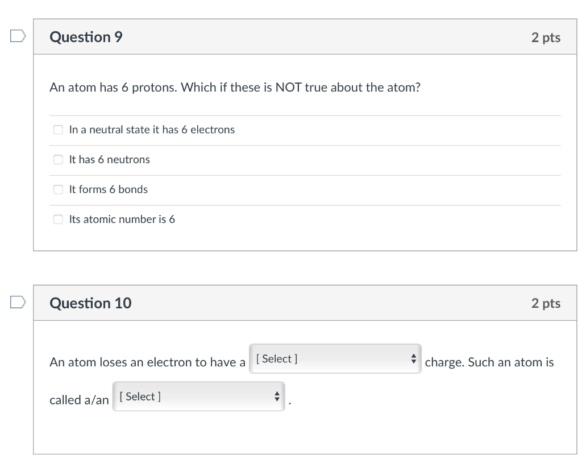Click the 'An atom loses an electron' sentence text
Viewport: 582px width, 475px height.
[x=147, y=362]
